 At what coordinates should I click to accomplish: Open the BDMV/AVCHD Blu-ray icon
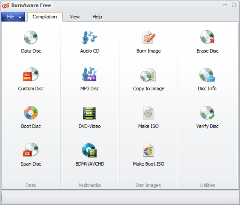pyautogui.click(x=90, y=150)
